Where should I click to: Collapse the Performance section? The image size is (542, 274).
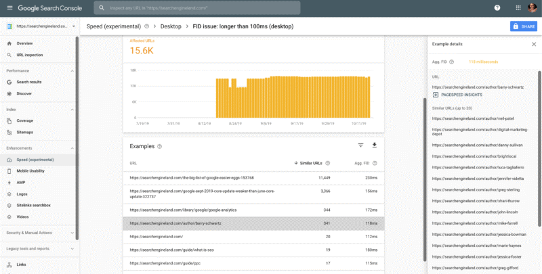[72, 71]
